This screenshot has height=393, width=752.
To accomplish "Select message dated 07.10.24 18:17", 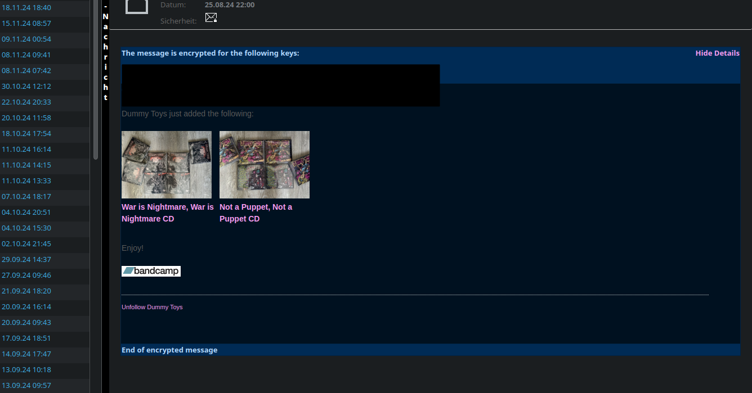I will coord(45,197).
